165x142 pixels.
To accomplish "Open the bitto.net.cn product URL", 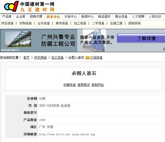I will click(x=67, y=134).
